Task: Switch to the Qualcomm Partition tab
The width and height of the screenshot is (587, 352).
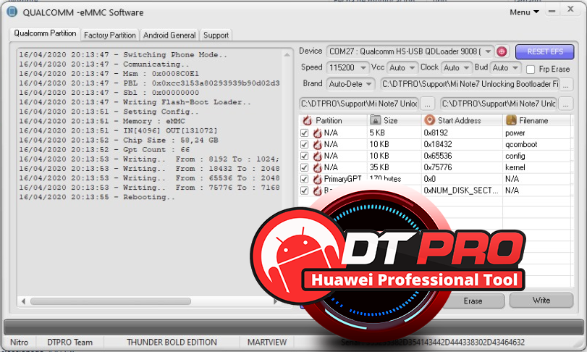Action: [45, 33]
